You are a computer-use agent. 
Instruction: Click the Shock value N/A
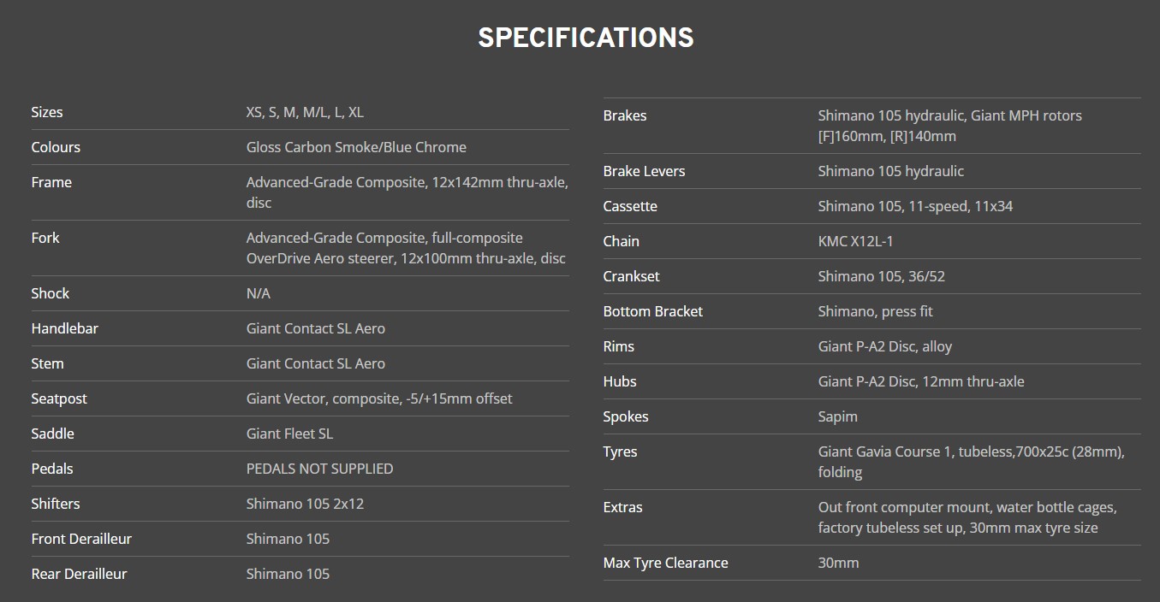coord(258,293)
